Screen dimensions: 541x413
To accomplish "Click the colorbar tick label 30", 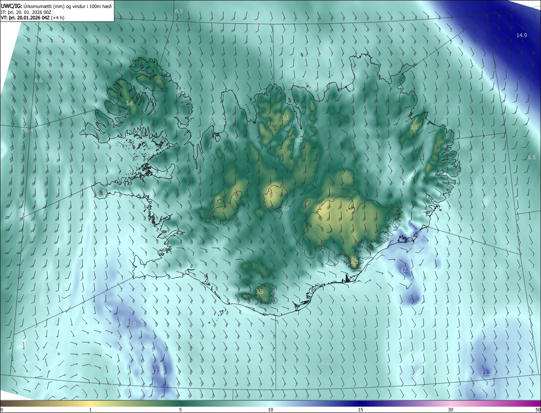I will point(451,410).
